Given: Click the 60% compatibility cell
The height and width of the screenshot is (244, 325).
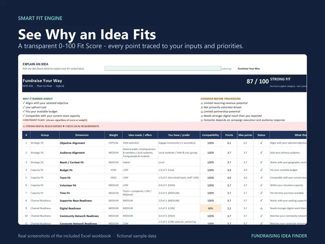Looking at the screenshot, I should click(x=210, y=208).
